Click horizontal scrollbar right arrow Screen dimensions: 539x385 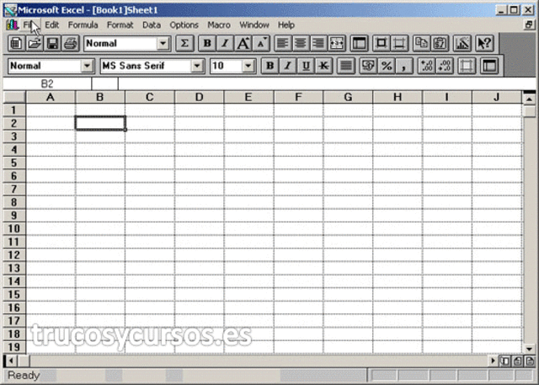coord(493,361)
